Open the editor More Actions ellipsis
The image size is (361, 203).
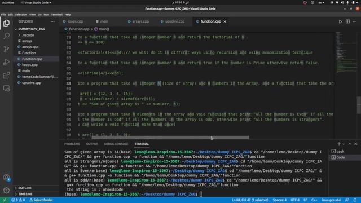coord(355,21)
